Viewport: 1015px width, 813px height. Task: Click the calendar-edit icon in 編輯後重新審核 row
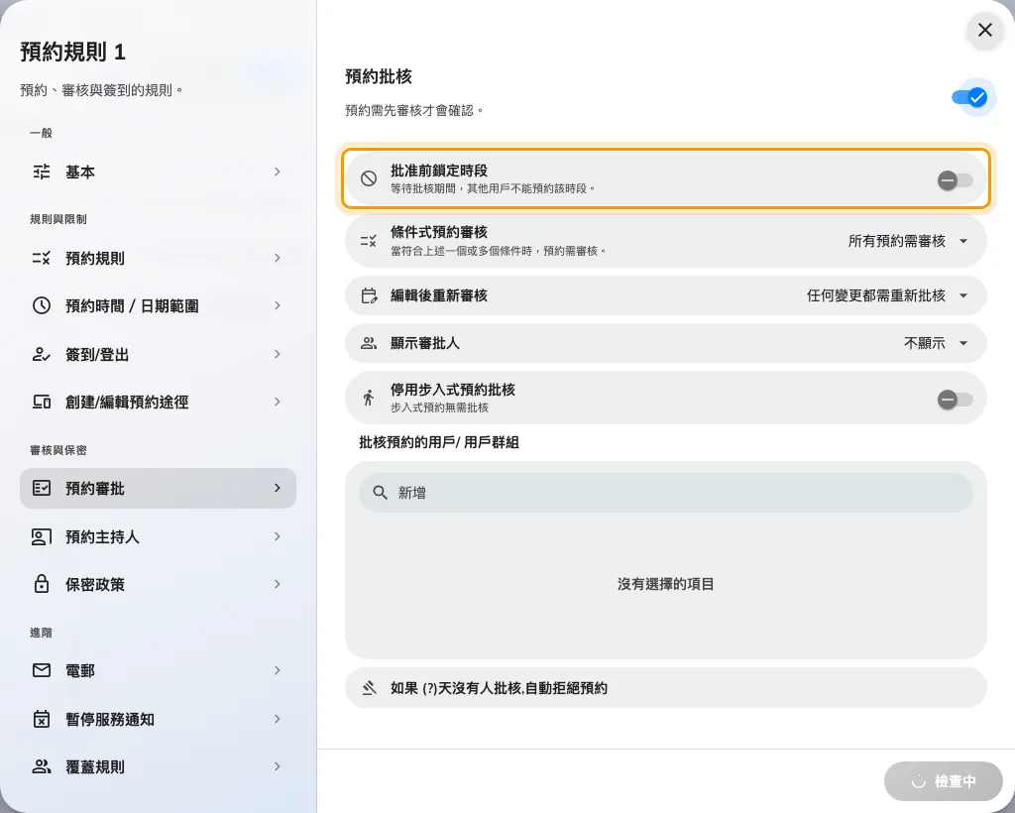[369, 295]
